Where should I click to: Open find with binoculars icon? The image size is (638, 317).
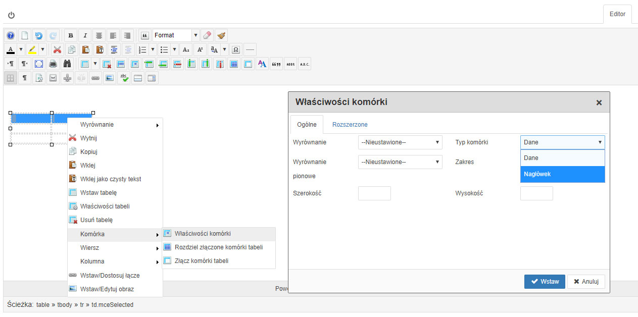67,64
